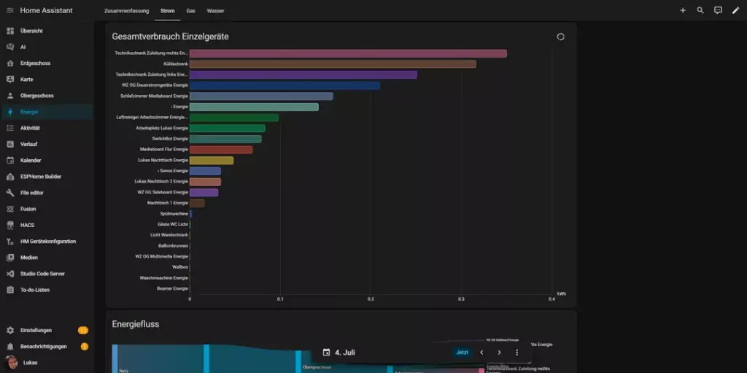Open the Kalender calendar icon

coord(10,161)
